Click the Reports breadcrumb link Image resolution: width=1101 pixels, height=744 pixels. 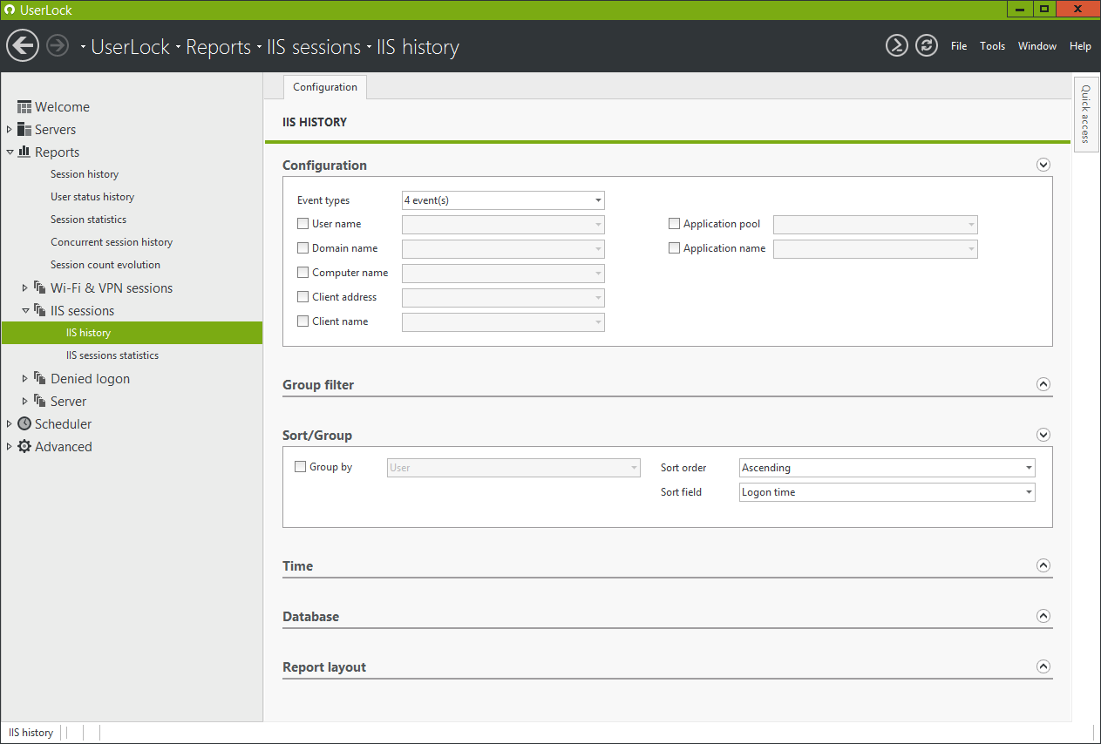(219, 47)
